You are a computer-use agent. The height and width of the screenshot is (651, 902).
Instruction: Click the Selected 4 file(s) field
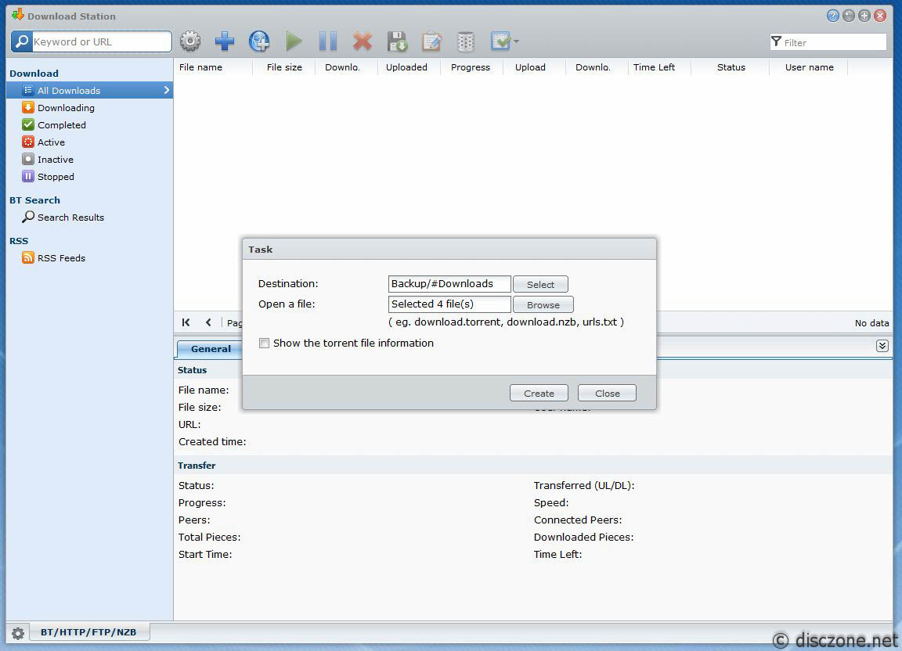449,304
